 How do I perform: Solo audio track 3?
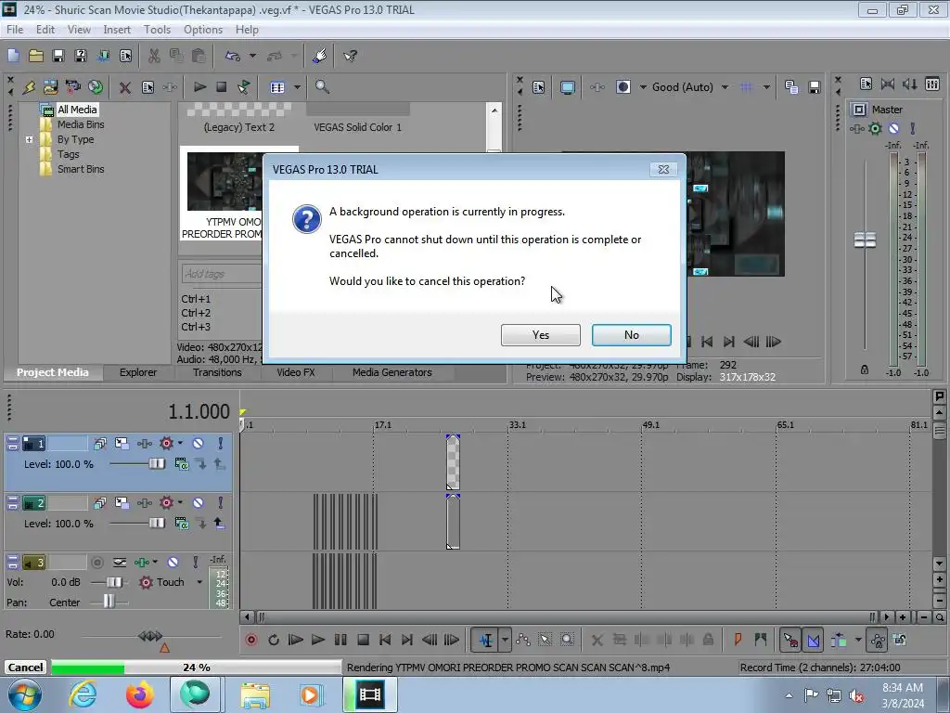pyautogui.click(x=195, y=562)
